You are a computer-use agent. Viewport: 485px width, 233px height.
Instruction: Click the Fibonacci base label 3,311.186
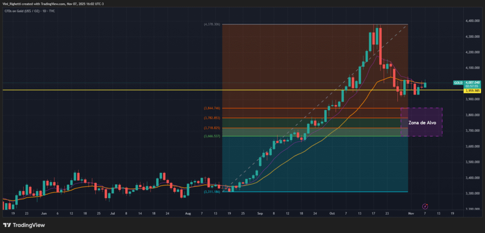(x=212, y=192)
